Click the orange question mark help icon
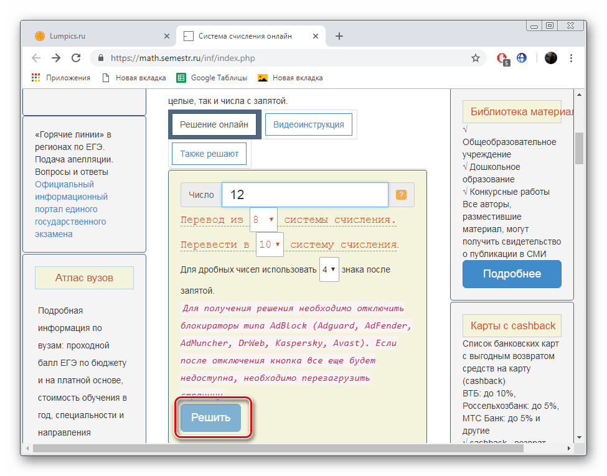 click(401, 195)
